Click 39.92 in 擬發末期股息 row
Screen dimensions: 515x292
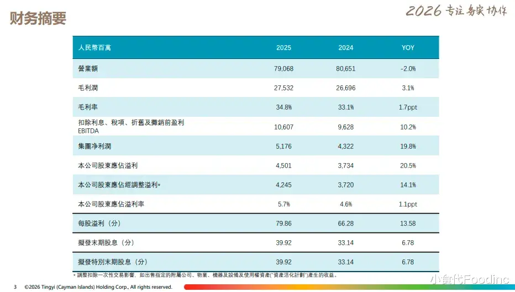pos(284,243)
